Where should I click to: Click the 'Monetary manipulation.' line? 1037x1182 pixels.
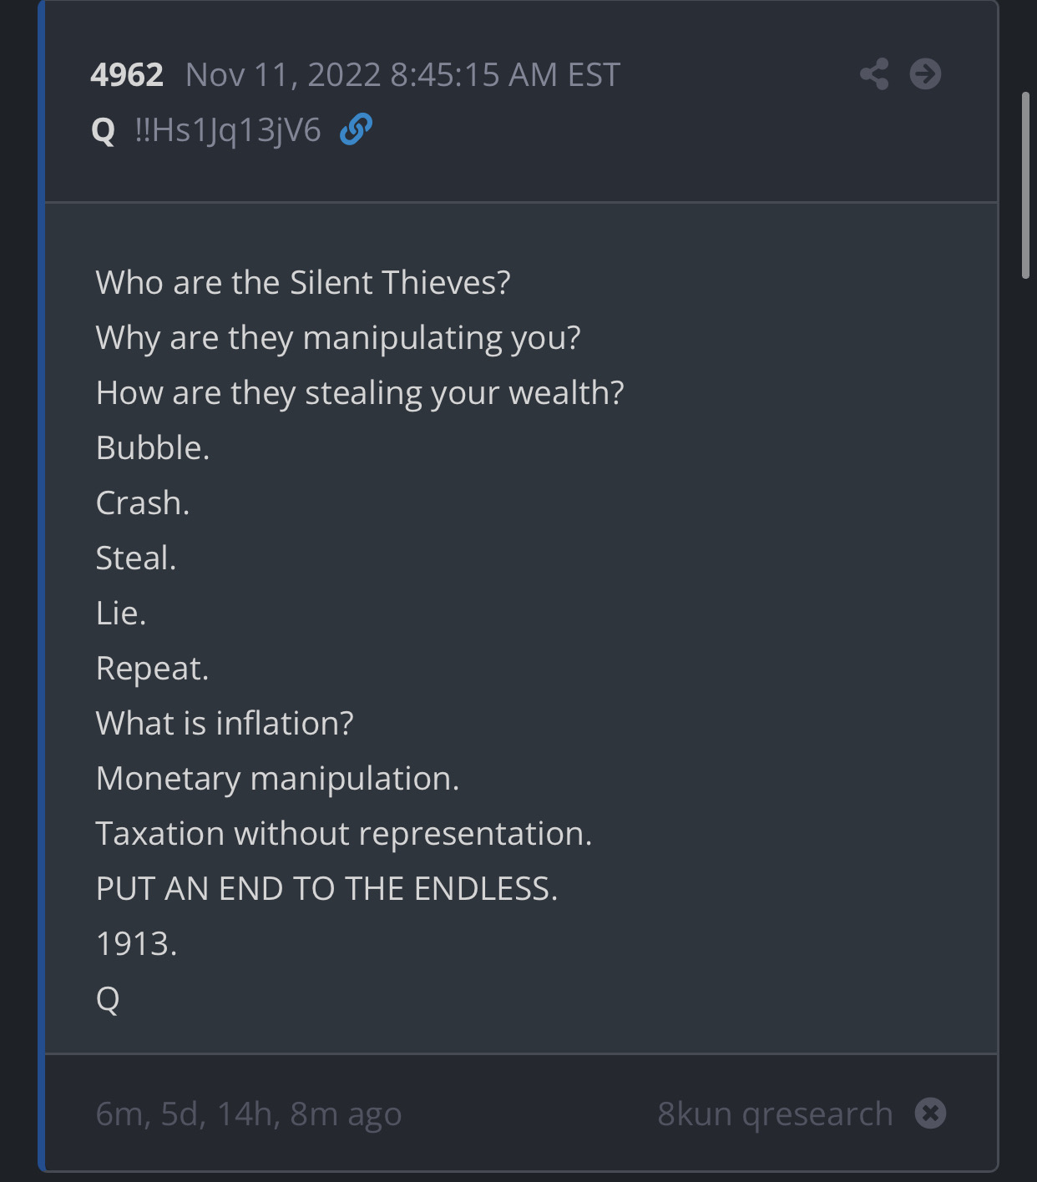click(277, 779)
